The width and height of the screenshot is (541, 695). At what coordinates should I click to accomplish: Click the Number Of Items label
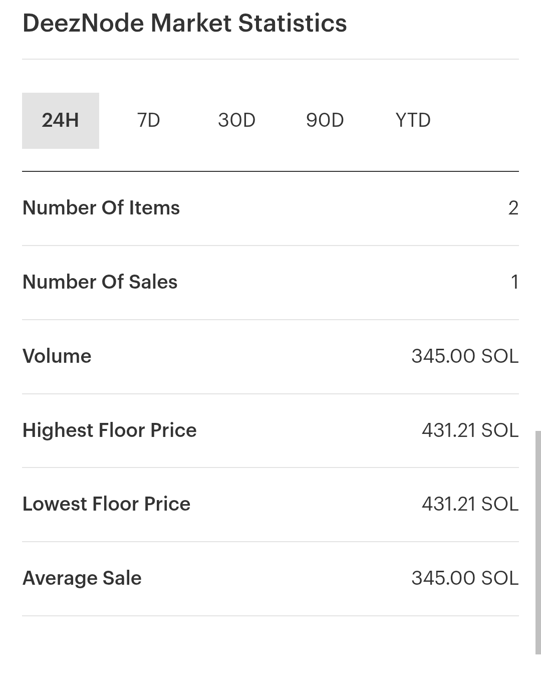click(x=101, y=208)
